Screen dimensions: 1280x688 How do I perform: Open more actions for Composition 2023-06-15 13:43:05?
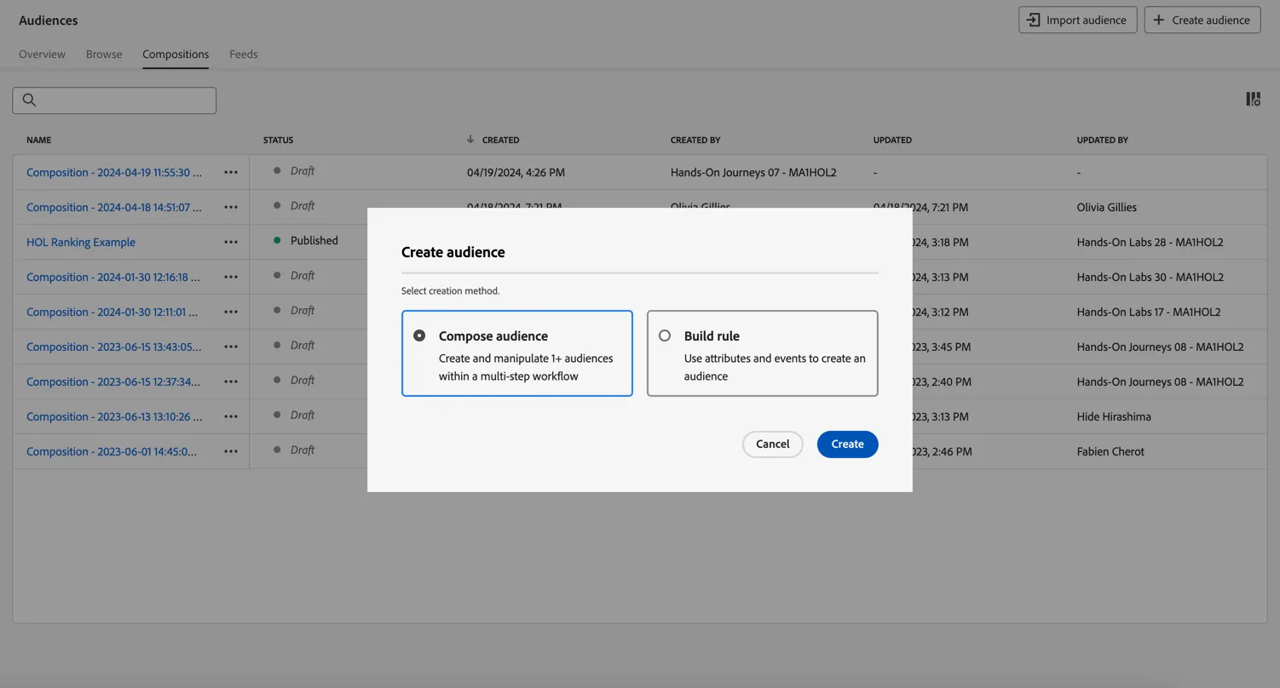click(x=231, y=347)
